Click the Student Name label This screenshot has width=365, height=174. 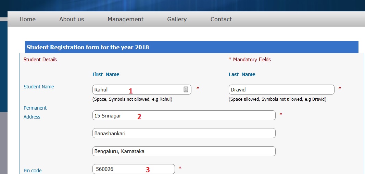point(39,87)
